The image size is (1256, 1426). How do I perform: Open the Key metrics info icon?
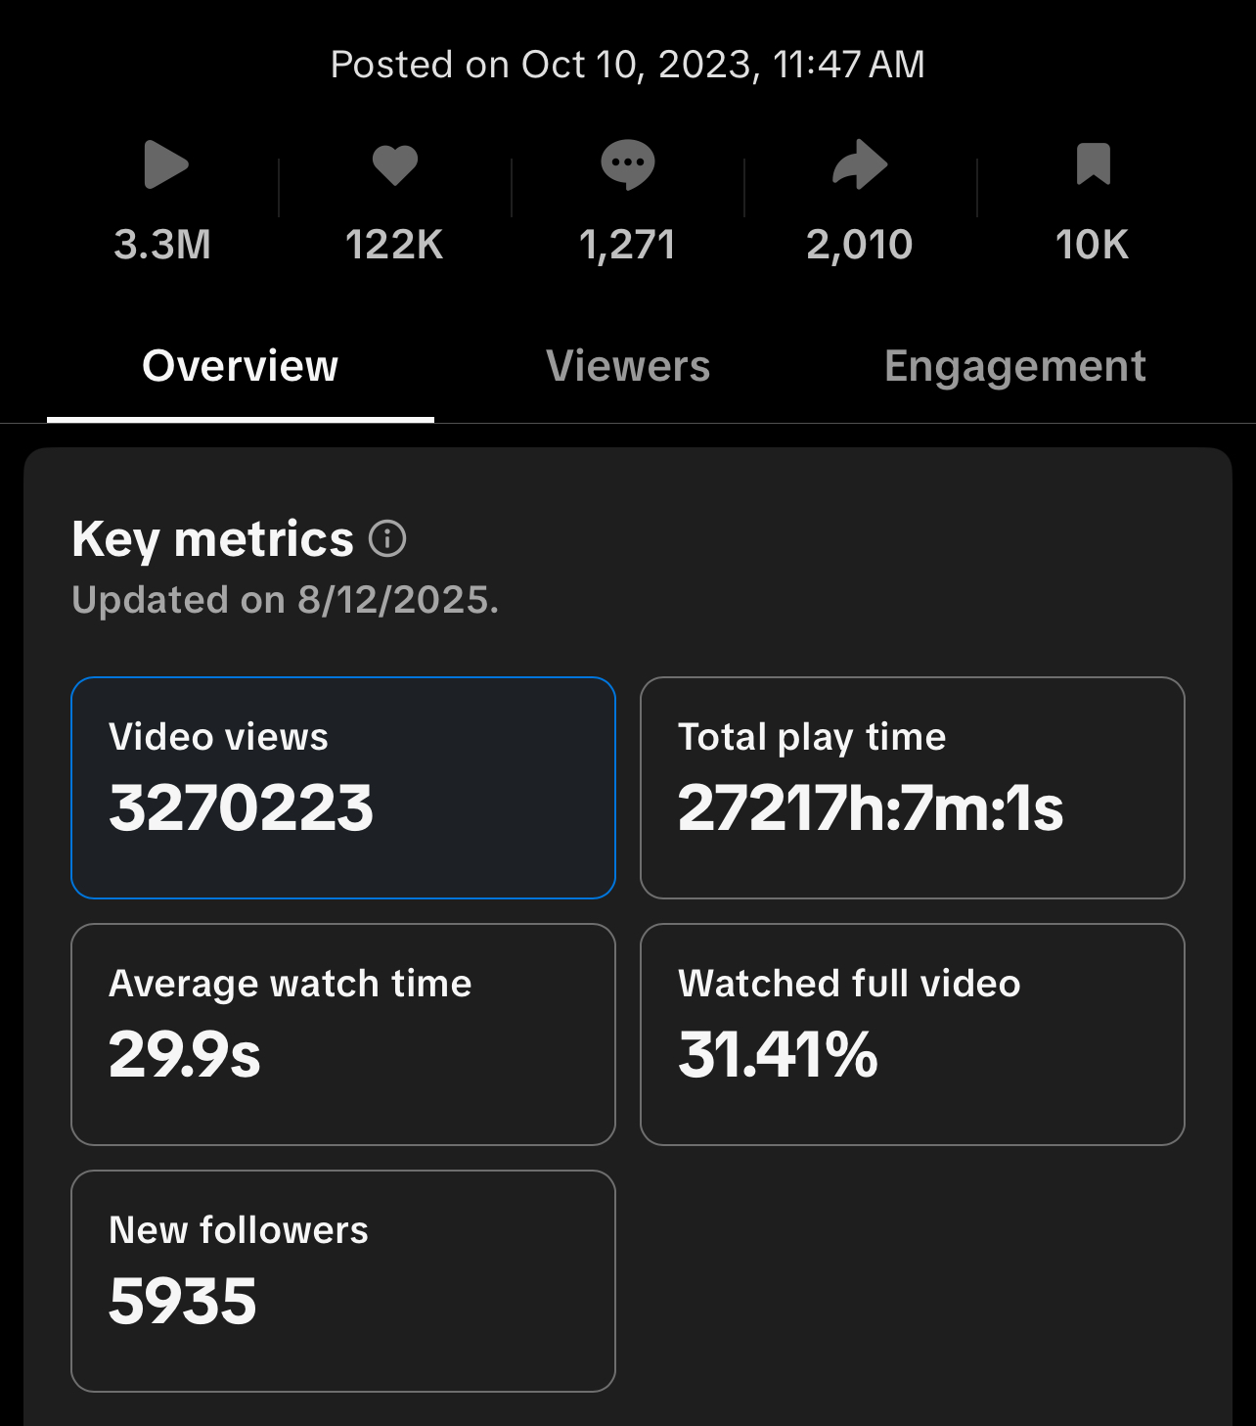pos(387,538)
